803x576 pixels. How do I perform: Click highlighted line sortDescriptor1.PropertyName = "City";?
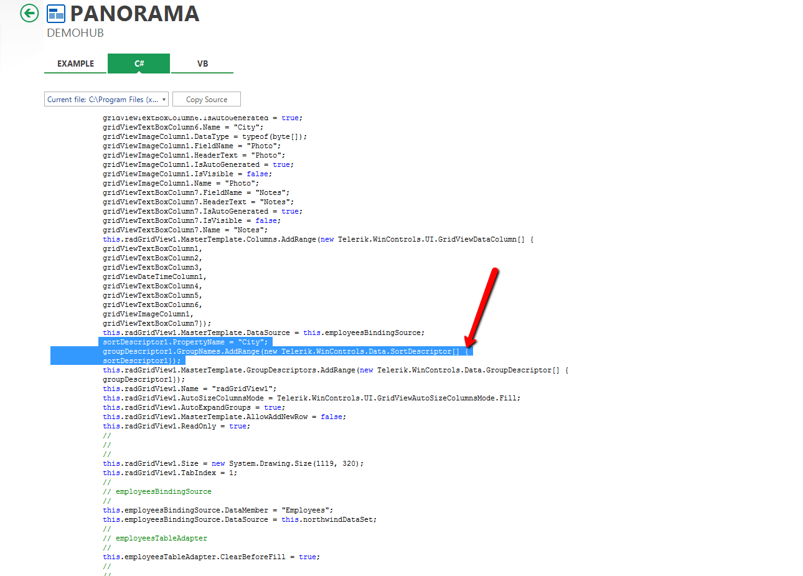pyautogui.click(x=185, y=342)
